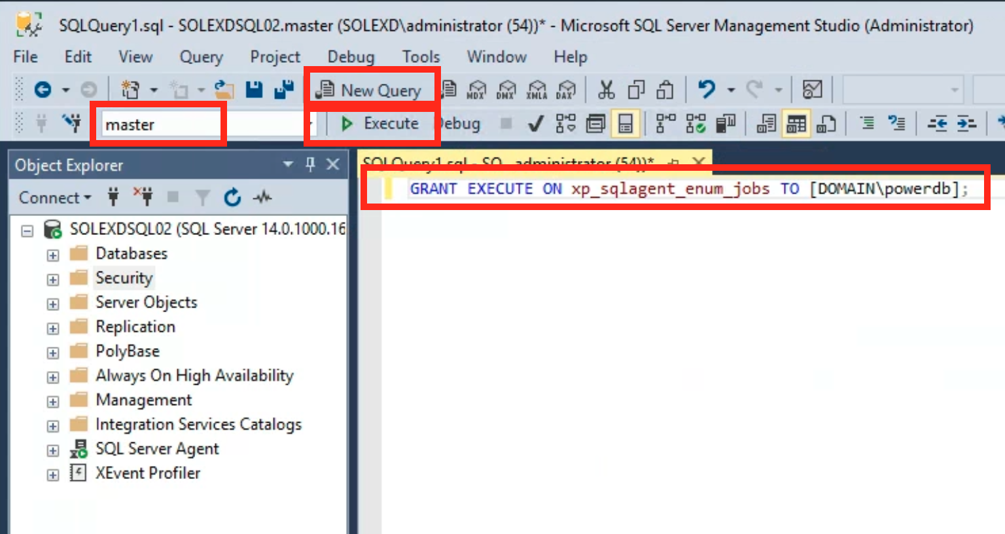Viewport: 1005px width, 534px height.
Task: Start a new MDX query
Action: (x=476, y=89)
